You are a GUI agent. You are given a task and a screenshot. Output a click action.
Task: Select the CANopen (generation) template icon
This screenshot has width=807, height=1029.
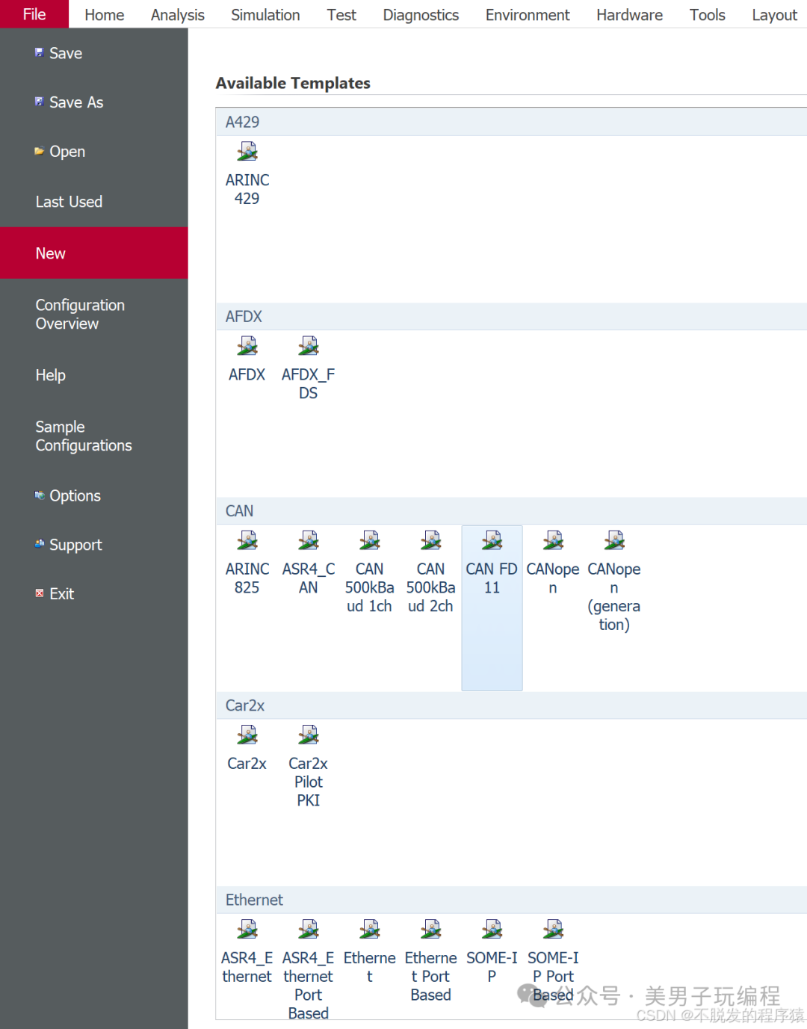pos(615,541)
